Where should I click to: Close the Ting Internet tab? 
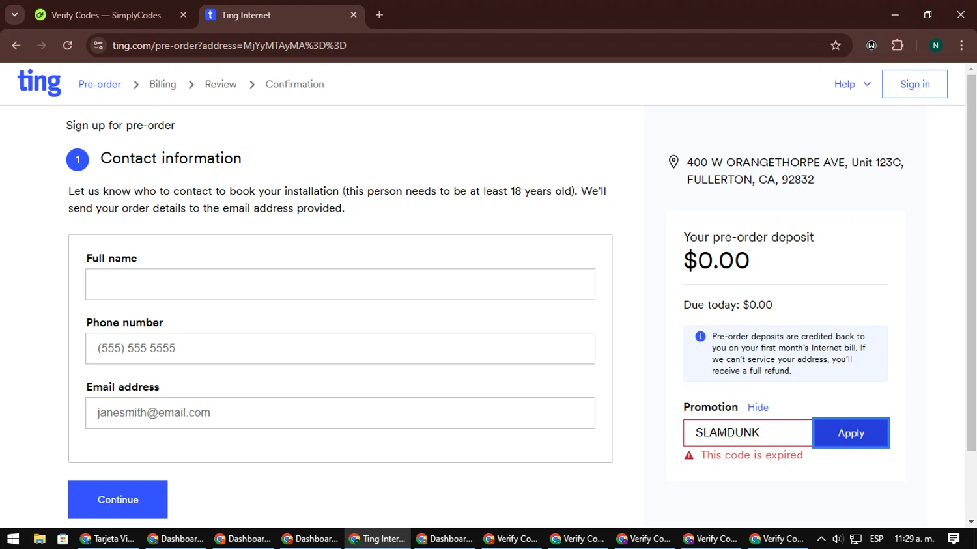click(x=354, y=15)
